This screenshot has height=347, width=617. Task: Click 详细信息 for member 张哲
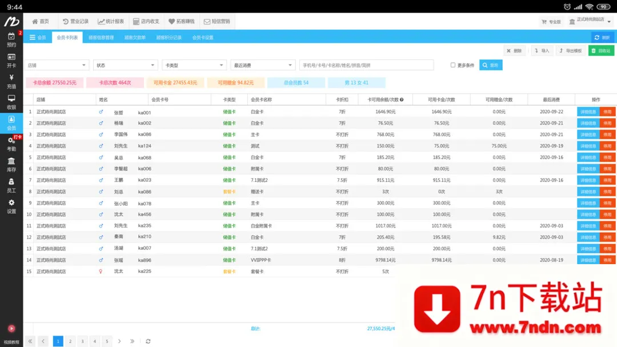[588, 112]
